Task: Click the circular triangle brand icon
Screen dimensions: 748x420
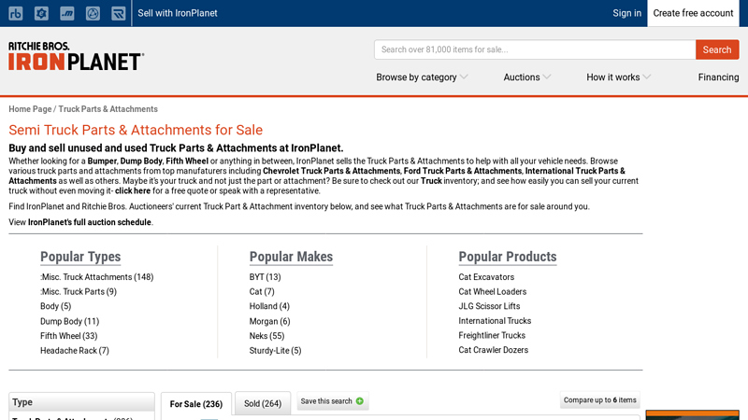Action: coord(93,13)
